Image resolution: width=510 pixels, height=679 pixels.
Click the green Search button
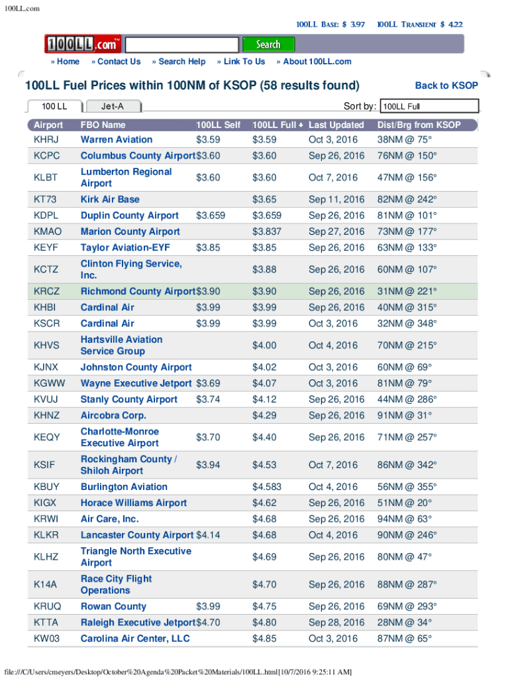268,44
